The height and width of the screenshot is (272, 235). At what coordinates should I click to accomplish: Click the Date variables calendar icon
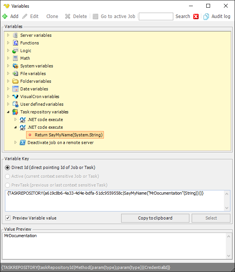[x=15, y=89]
